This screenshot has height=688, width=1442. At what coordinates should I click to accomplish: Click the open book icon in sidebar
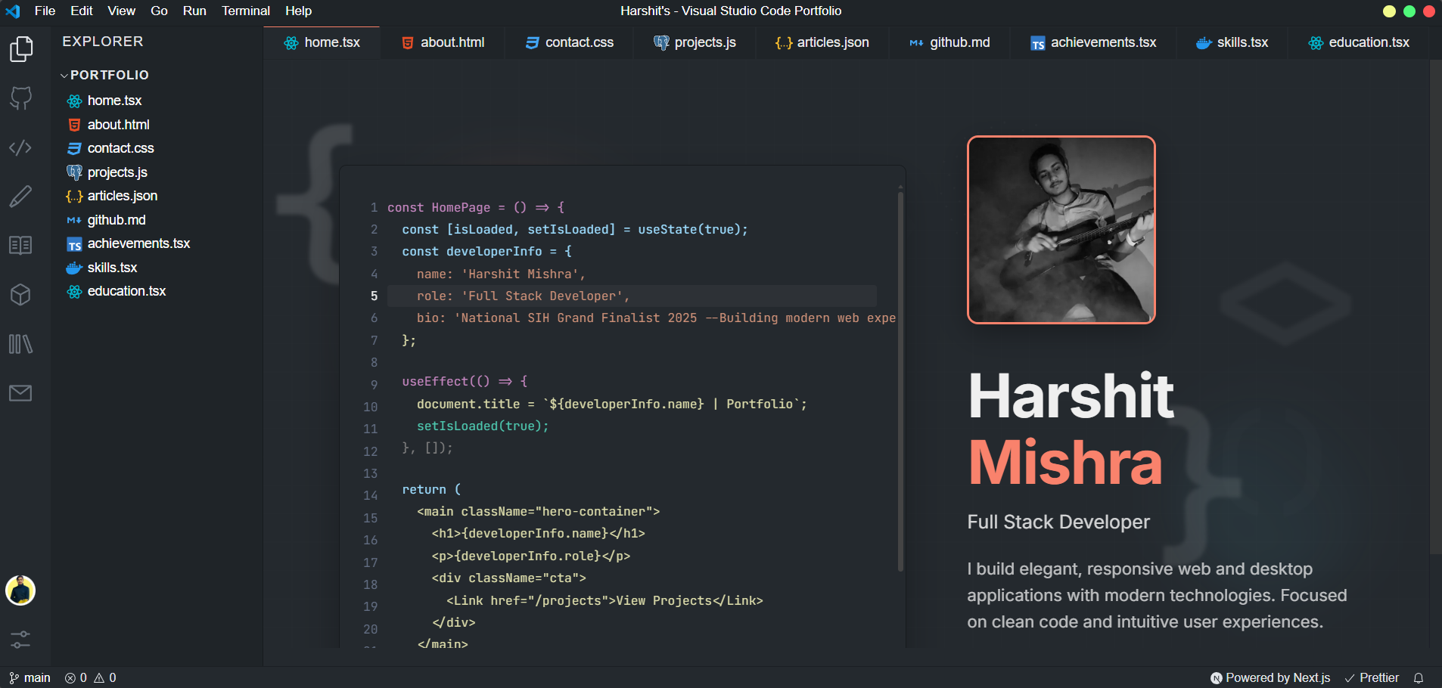tap(21, 245)
